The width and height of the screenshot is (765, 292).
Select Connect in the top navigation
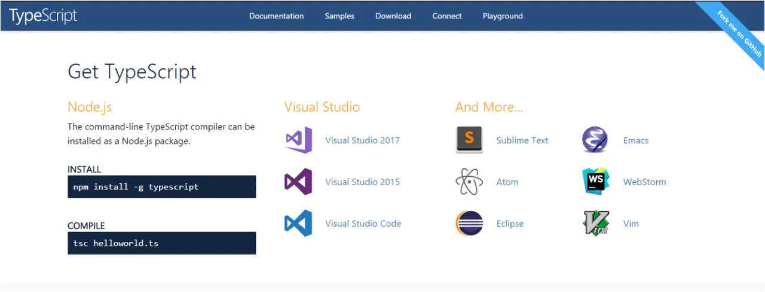tap(447, 16)
